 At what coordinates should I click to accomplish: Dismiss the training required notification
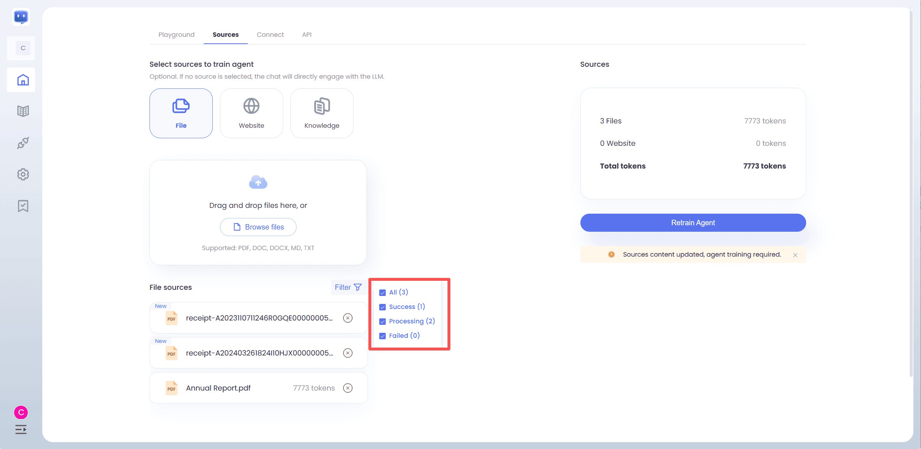(795, 255)
